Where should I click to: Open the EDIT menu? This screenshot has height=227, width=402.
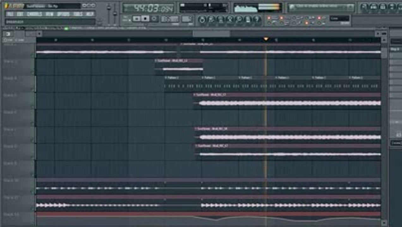(20, 14)
